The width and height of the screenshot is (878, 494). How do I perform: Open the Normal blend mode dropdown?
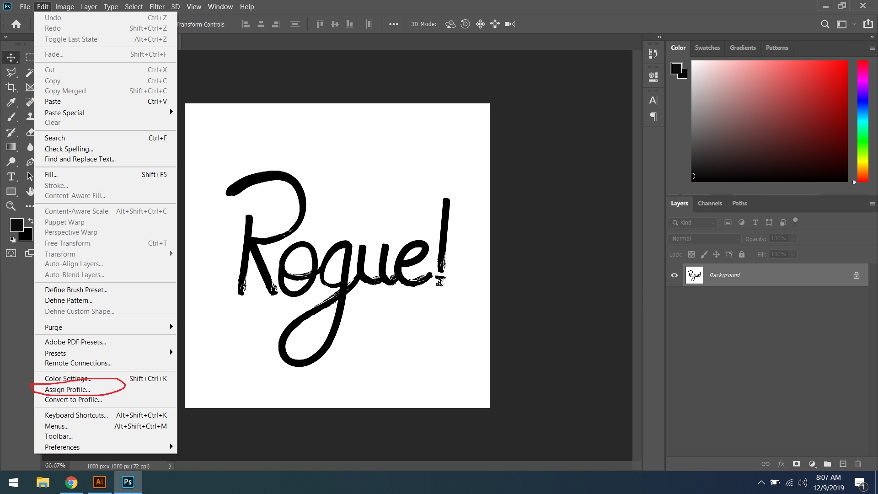coord(704,239)
